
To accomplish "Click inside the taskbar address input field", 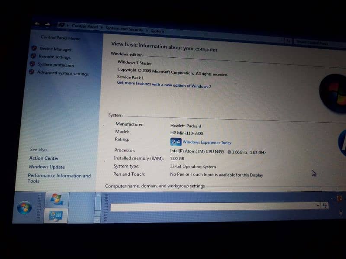I will click(x=212, y=207).
